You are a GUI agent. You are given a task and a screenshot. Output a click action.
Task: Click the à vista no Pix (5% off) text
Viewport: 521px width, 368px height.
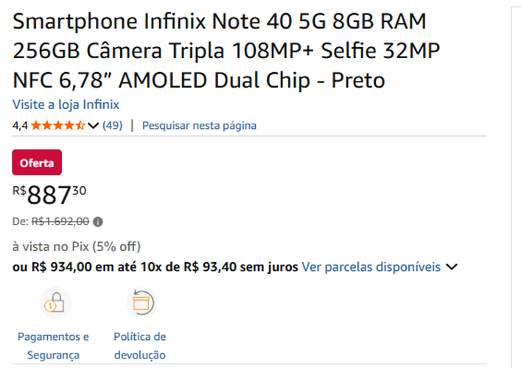[77, 246]
